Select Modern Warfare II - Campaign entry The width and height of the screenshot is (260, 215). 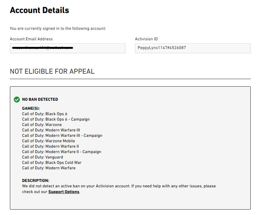[61, 152]
